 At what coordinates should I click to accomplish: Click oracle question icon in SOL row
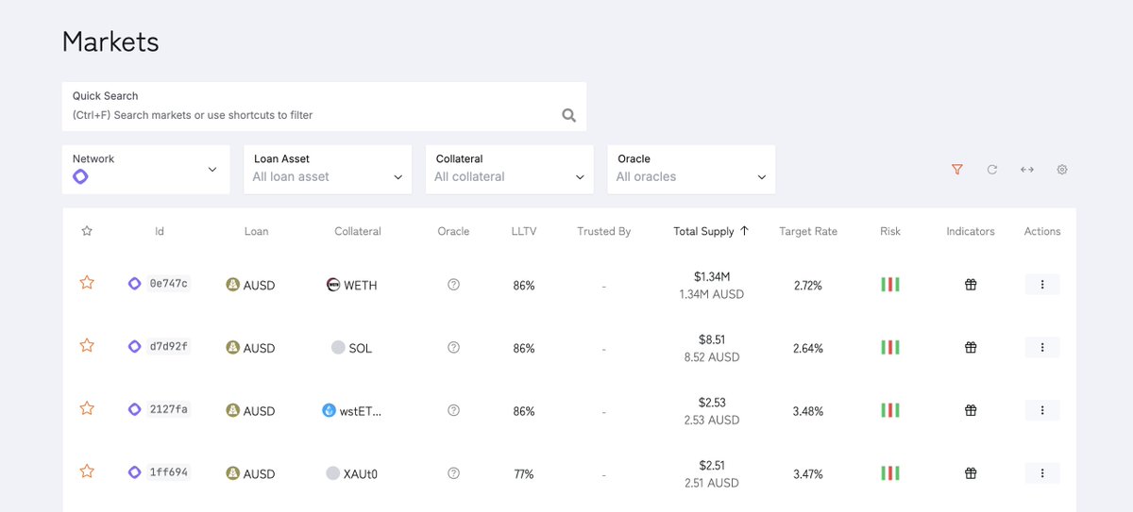pos(453,348)
